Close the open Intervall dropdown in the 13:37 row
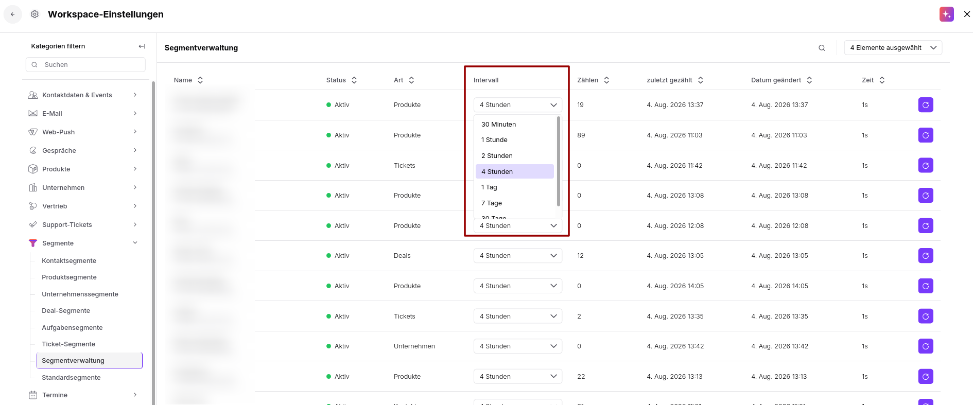The height and width of the screenshot is (405, 973). (518, 105)
